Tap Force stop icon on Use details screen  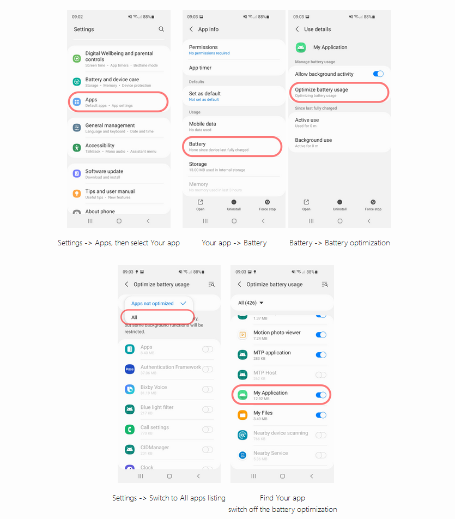(x=373, y=202)
